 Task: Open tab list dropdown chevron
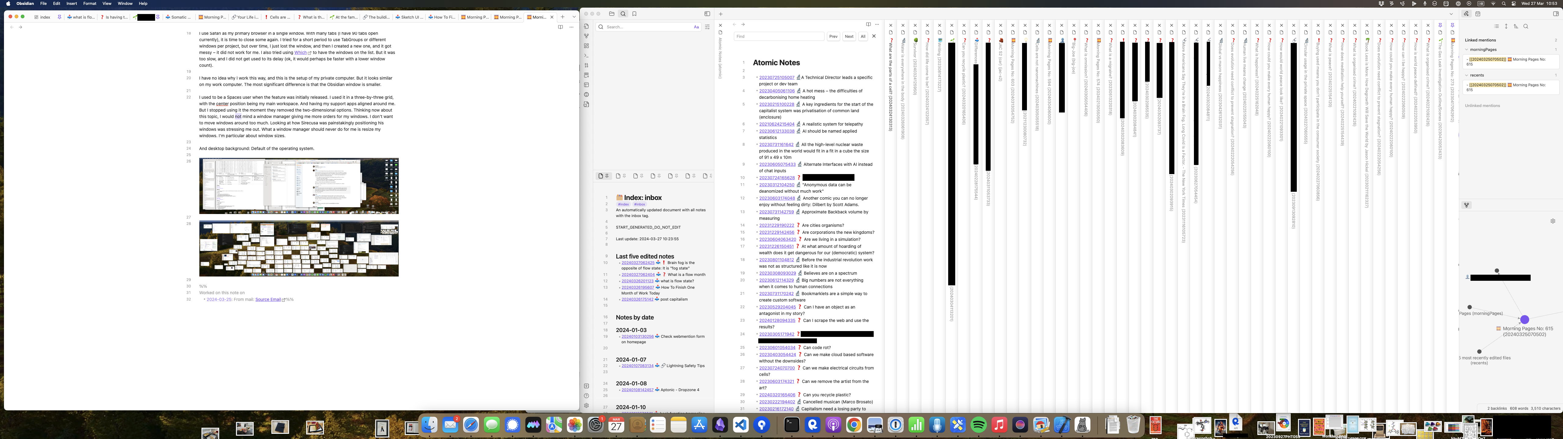574,17
